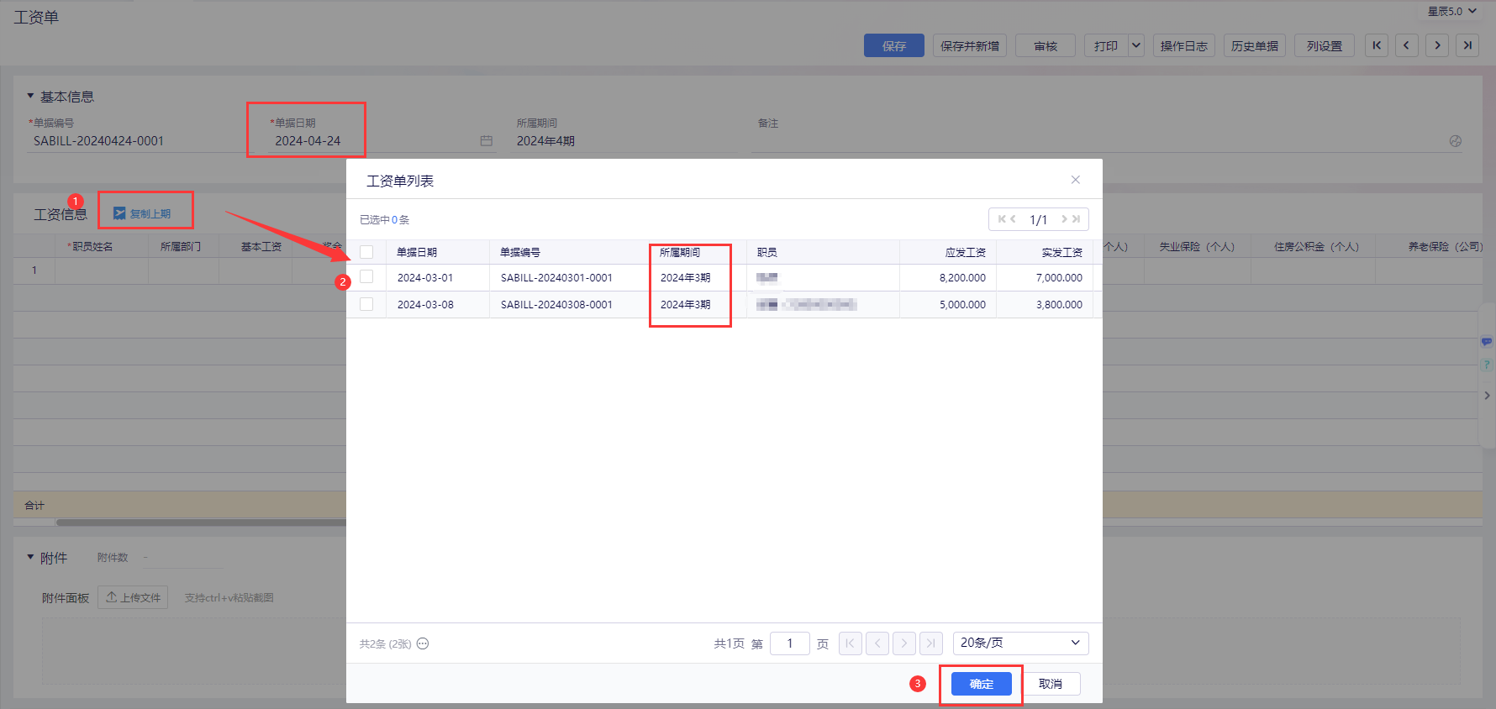Click the 审核 audit button
The height and width of the screenshot is (709, 1496).
pos(1046,45)
